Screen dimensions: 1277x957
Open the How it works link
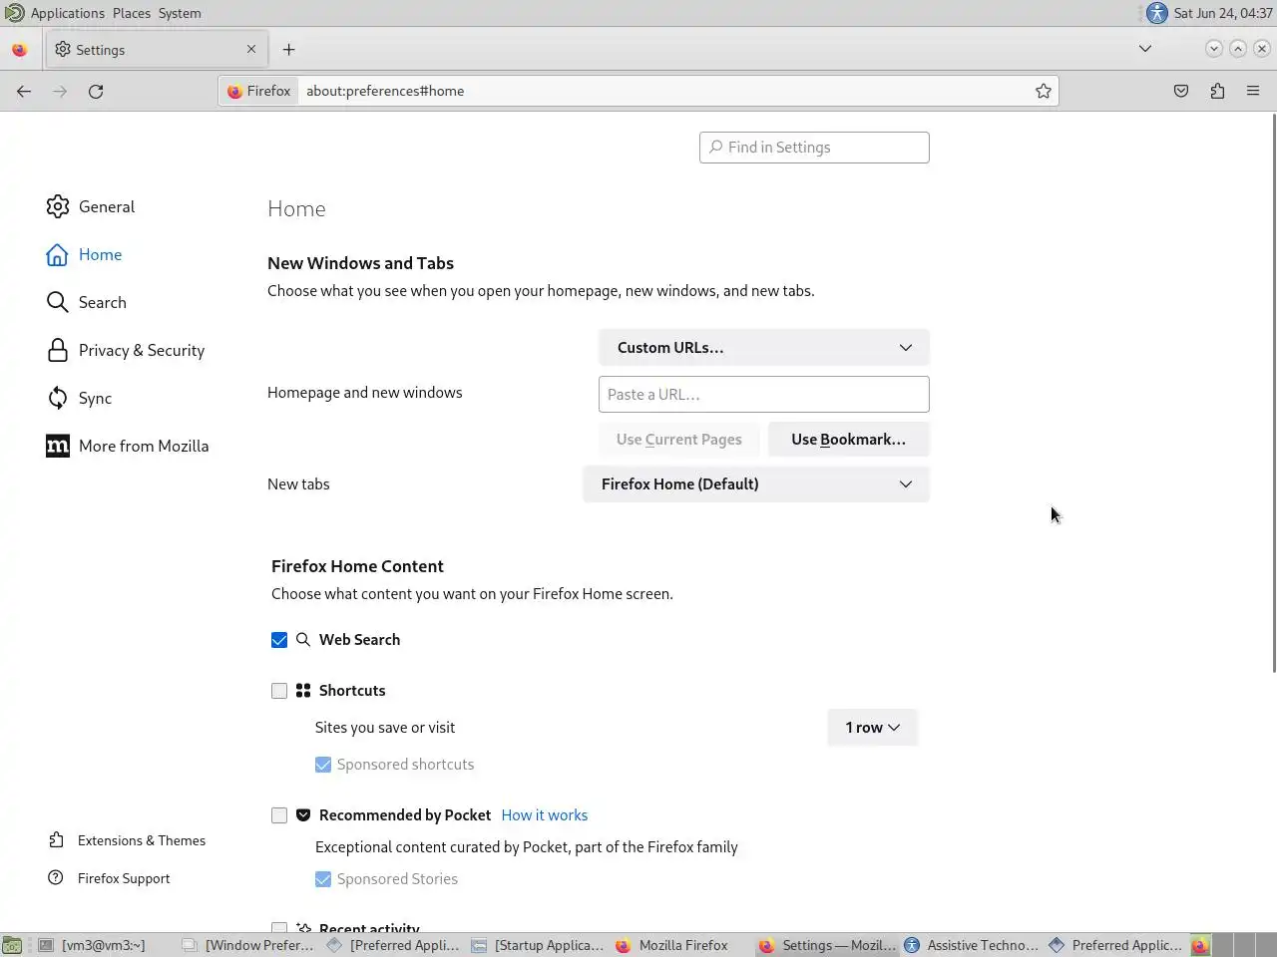545,814
